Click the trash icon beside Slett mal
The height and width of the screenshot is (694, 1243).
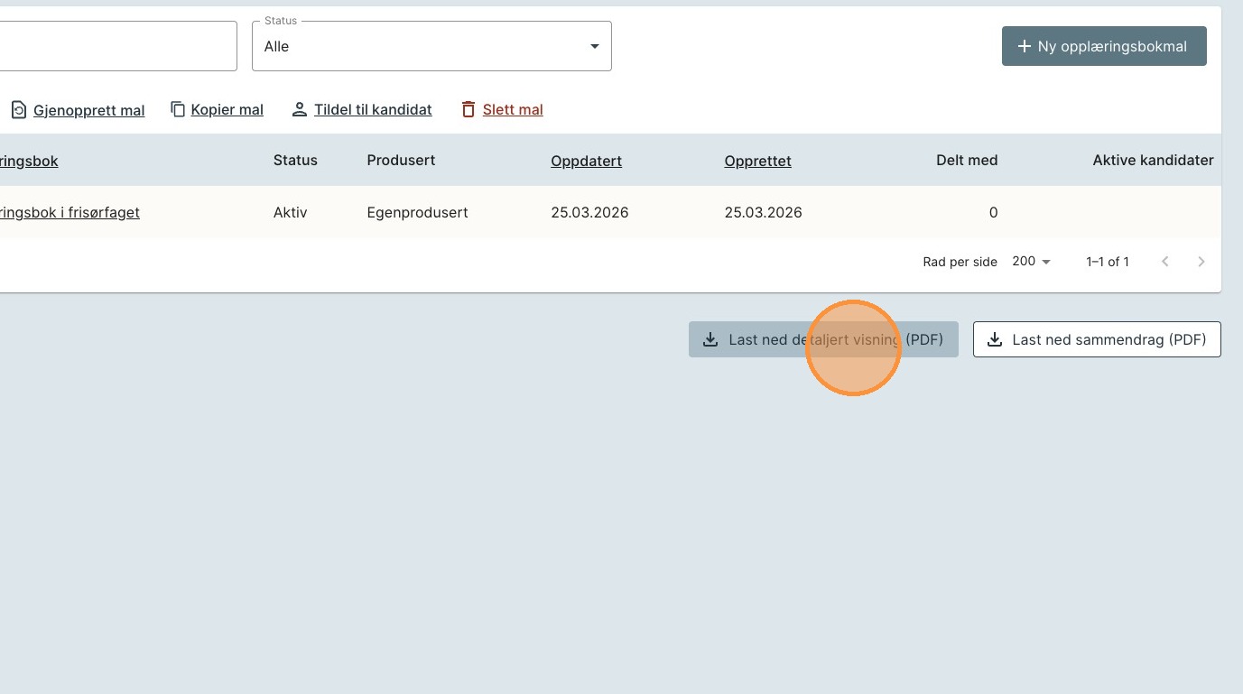pyautogui.click(x=468, y=109)
